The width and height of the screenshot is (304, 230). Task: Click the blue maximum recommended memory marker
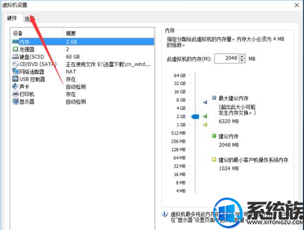click(205, 102)
